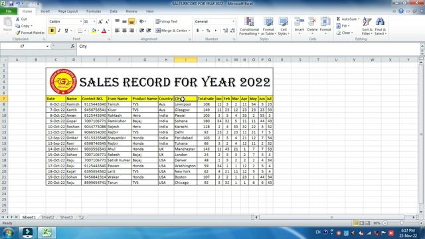Toggle Top Align button
The image size is (425, 239).
click(x=117, y=21)
